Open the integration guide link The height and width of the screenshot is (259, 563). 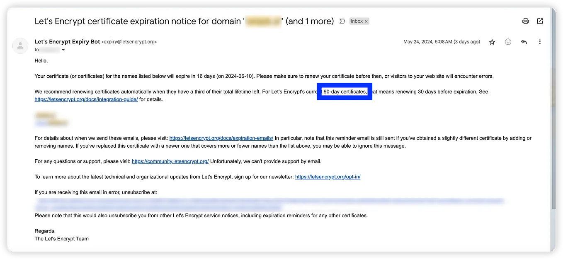[x=86, y=99]
